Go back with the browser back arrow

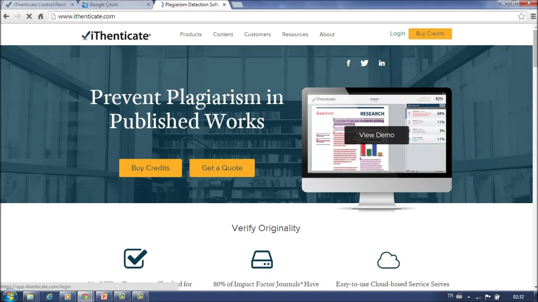coord(6,16)
